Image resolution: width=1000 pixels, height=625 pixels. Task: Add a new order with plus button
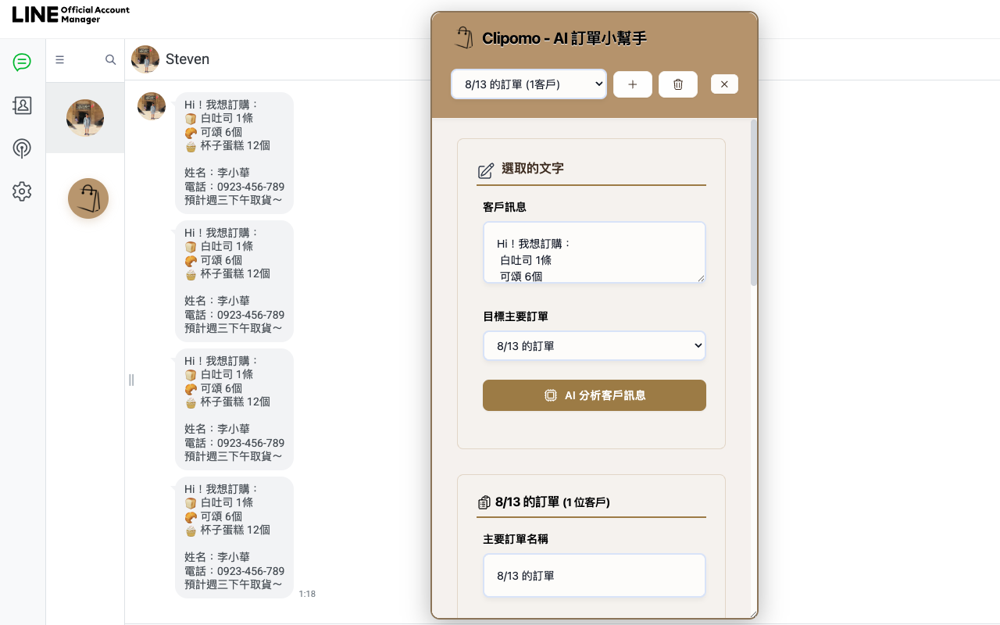[x=632, y=84]
